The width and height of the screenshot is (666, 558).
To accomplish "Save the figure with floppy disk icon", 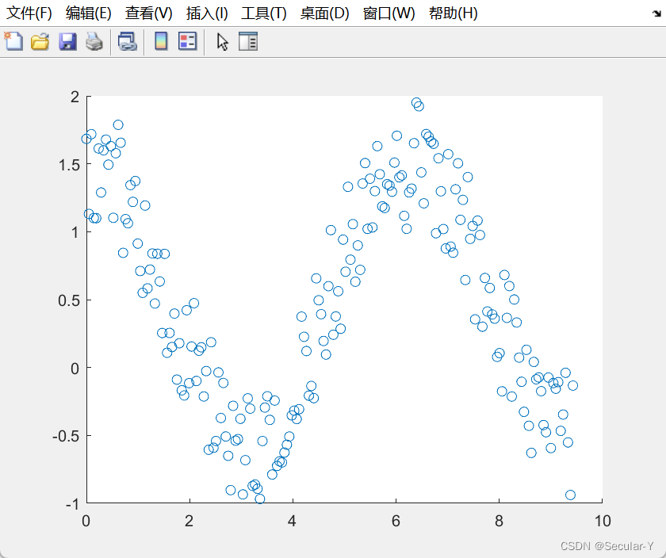I will (67, 42).
